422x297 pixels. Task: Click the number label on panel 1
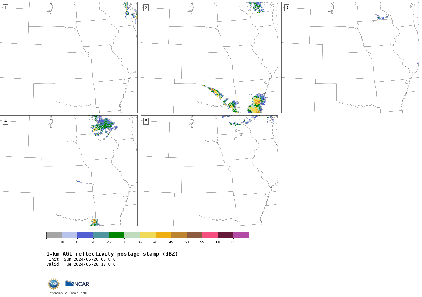[x=5, y=8]
